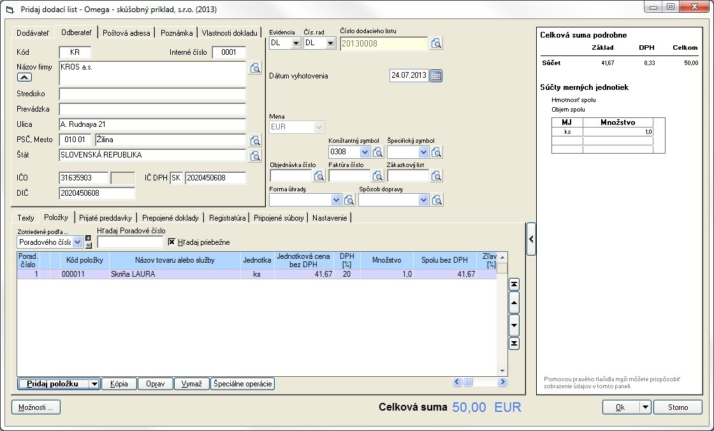
Task: Open the Možnosti options button
Action: (36, 407)
